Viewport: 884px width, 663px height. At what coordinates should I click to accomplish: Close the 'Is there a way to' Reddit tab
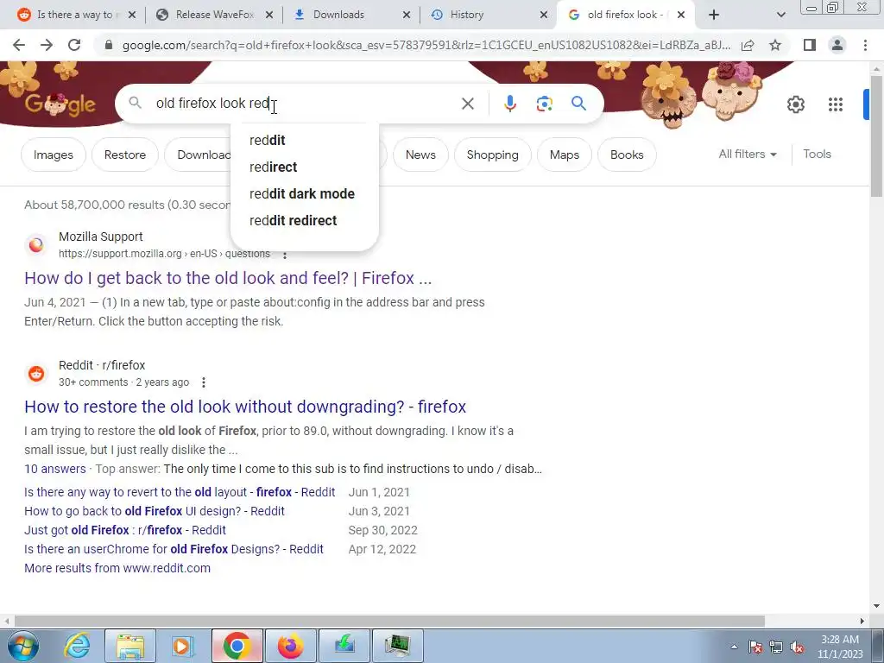[132, 15]
